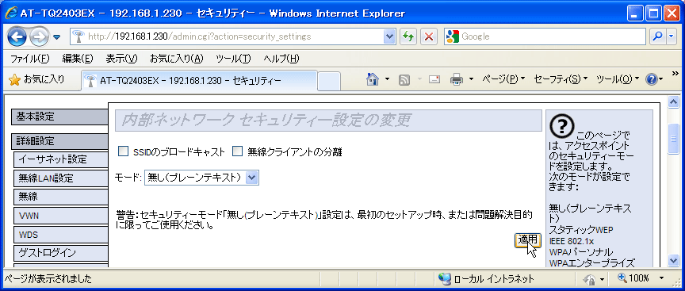Open the ツール(O) command bar menu
Viewport: 685px width, 291px height.
[x=618, y=79]
